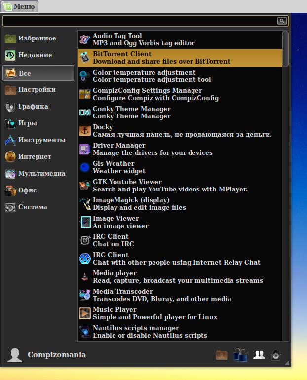Click the Chat on IRC client icon

tap(85, 240)
